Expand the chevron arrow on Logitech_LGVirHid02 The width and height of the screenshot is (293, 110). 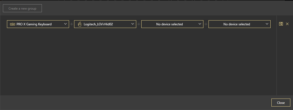133,24
